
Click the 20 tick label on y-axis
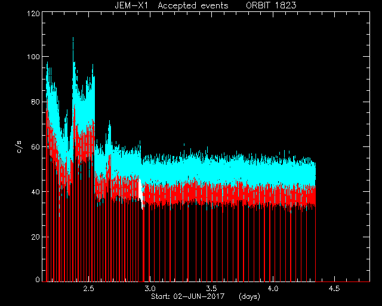(x=35, y=237)
